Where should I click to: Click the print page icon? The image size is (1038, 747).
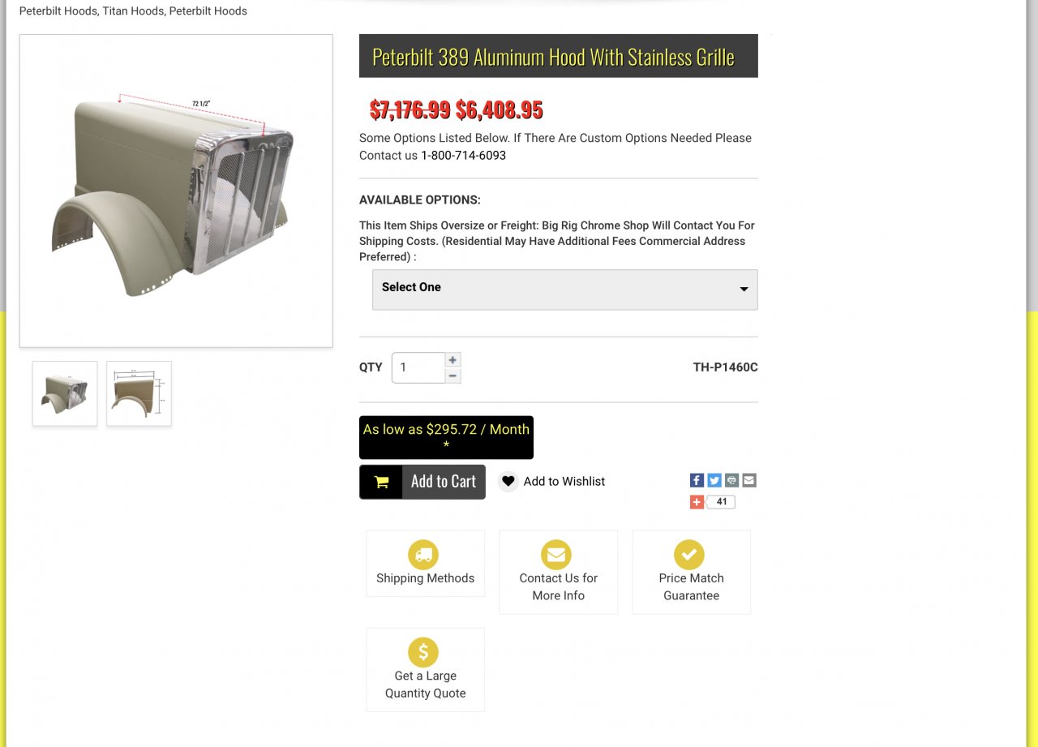(731, 480)
